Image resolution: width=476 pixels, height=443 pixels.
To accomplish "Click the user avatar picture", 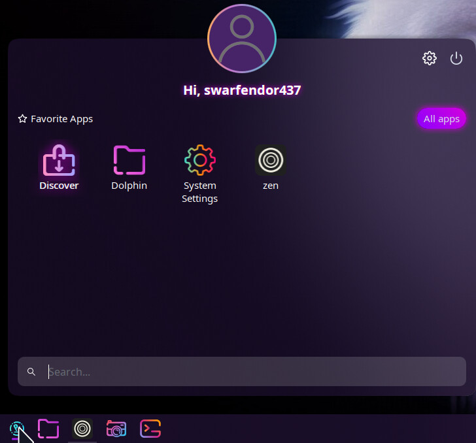I will pos(242,39).
